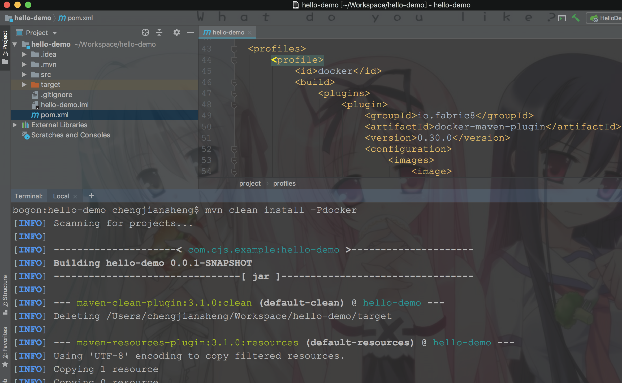Close the hello-demo editor tab

[250, 33]
